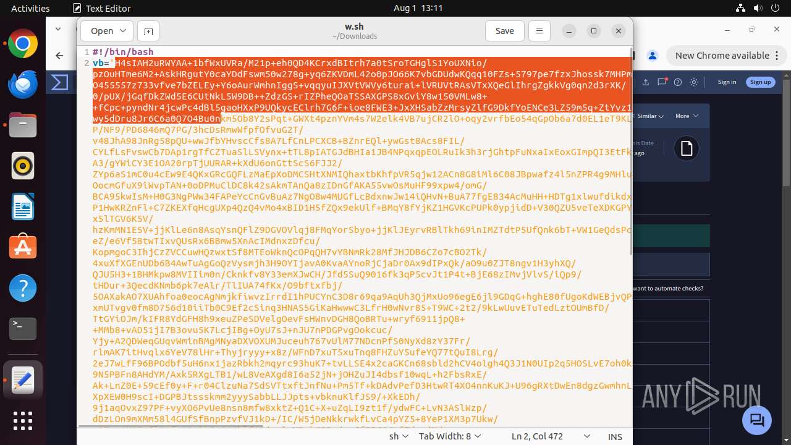This screenshot has width=791, height=445.
Task: Launch Thunderbird Mail from the dock
Action: click(23, 85)
